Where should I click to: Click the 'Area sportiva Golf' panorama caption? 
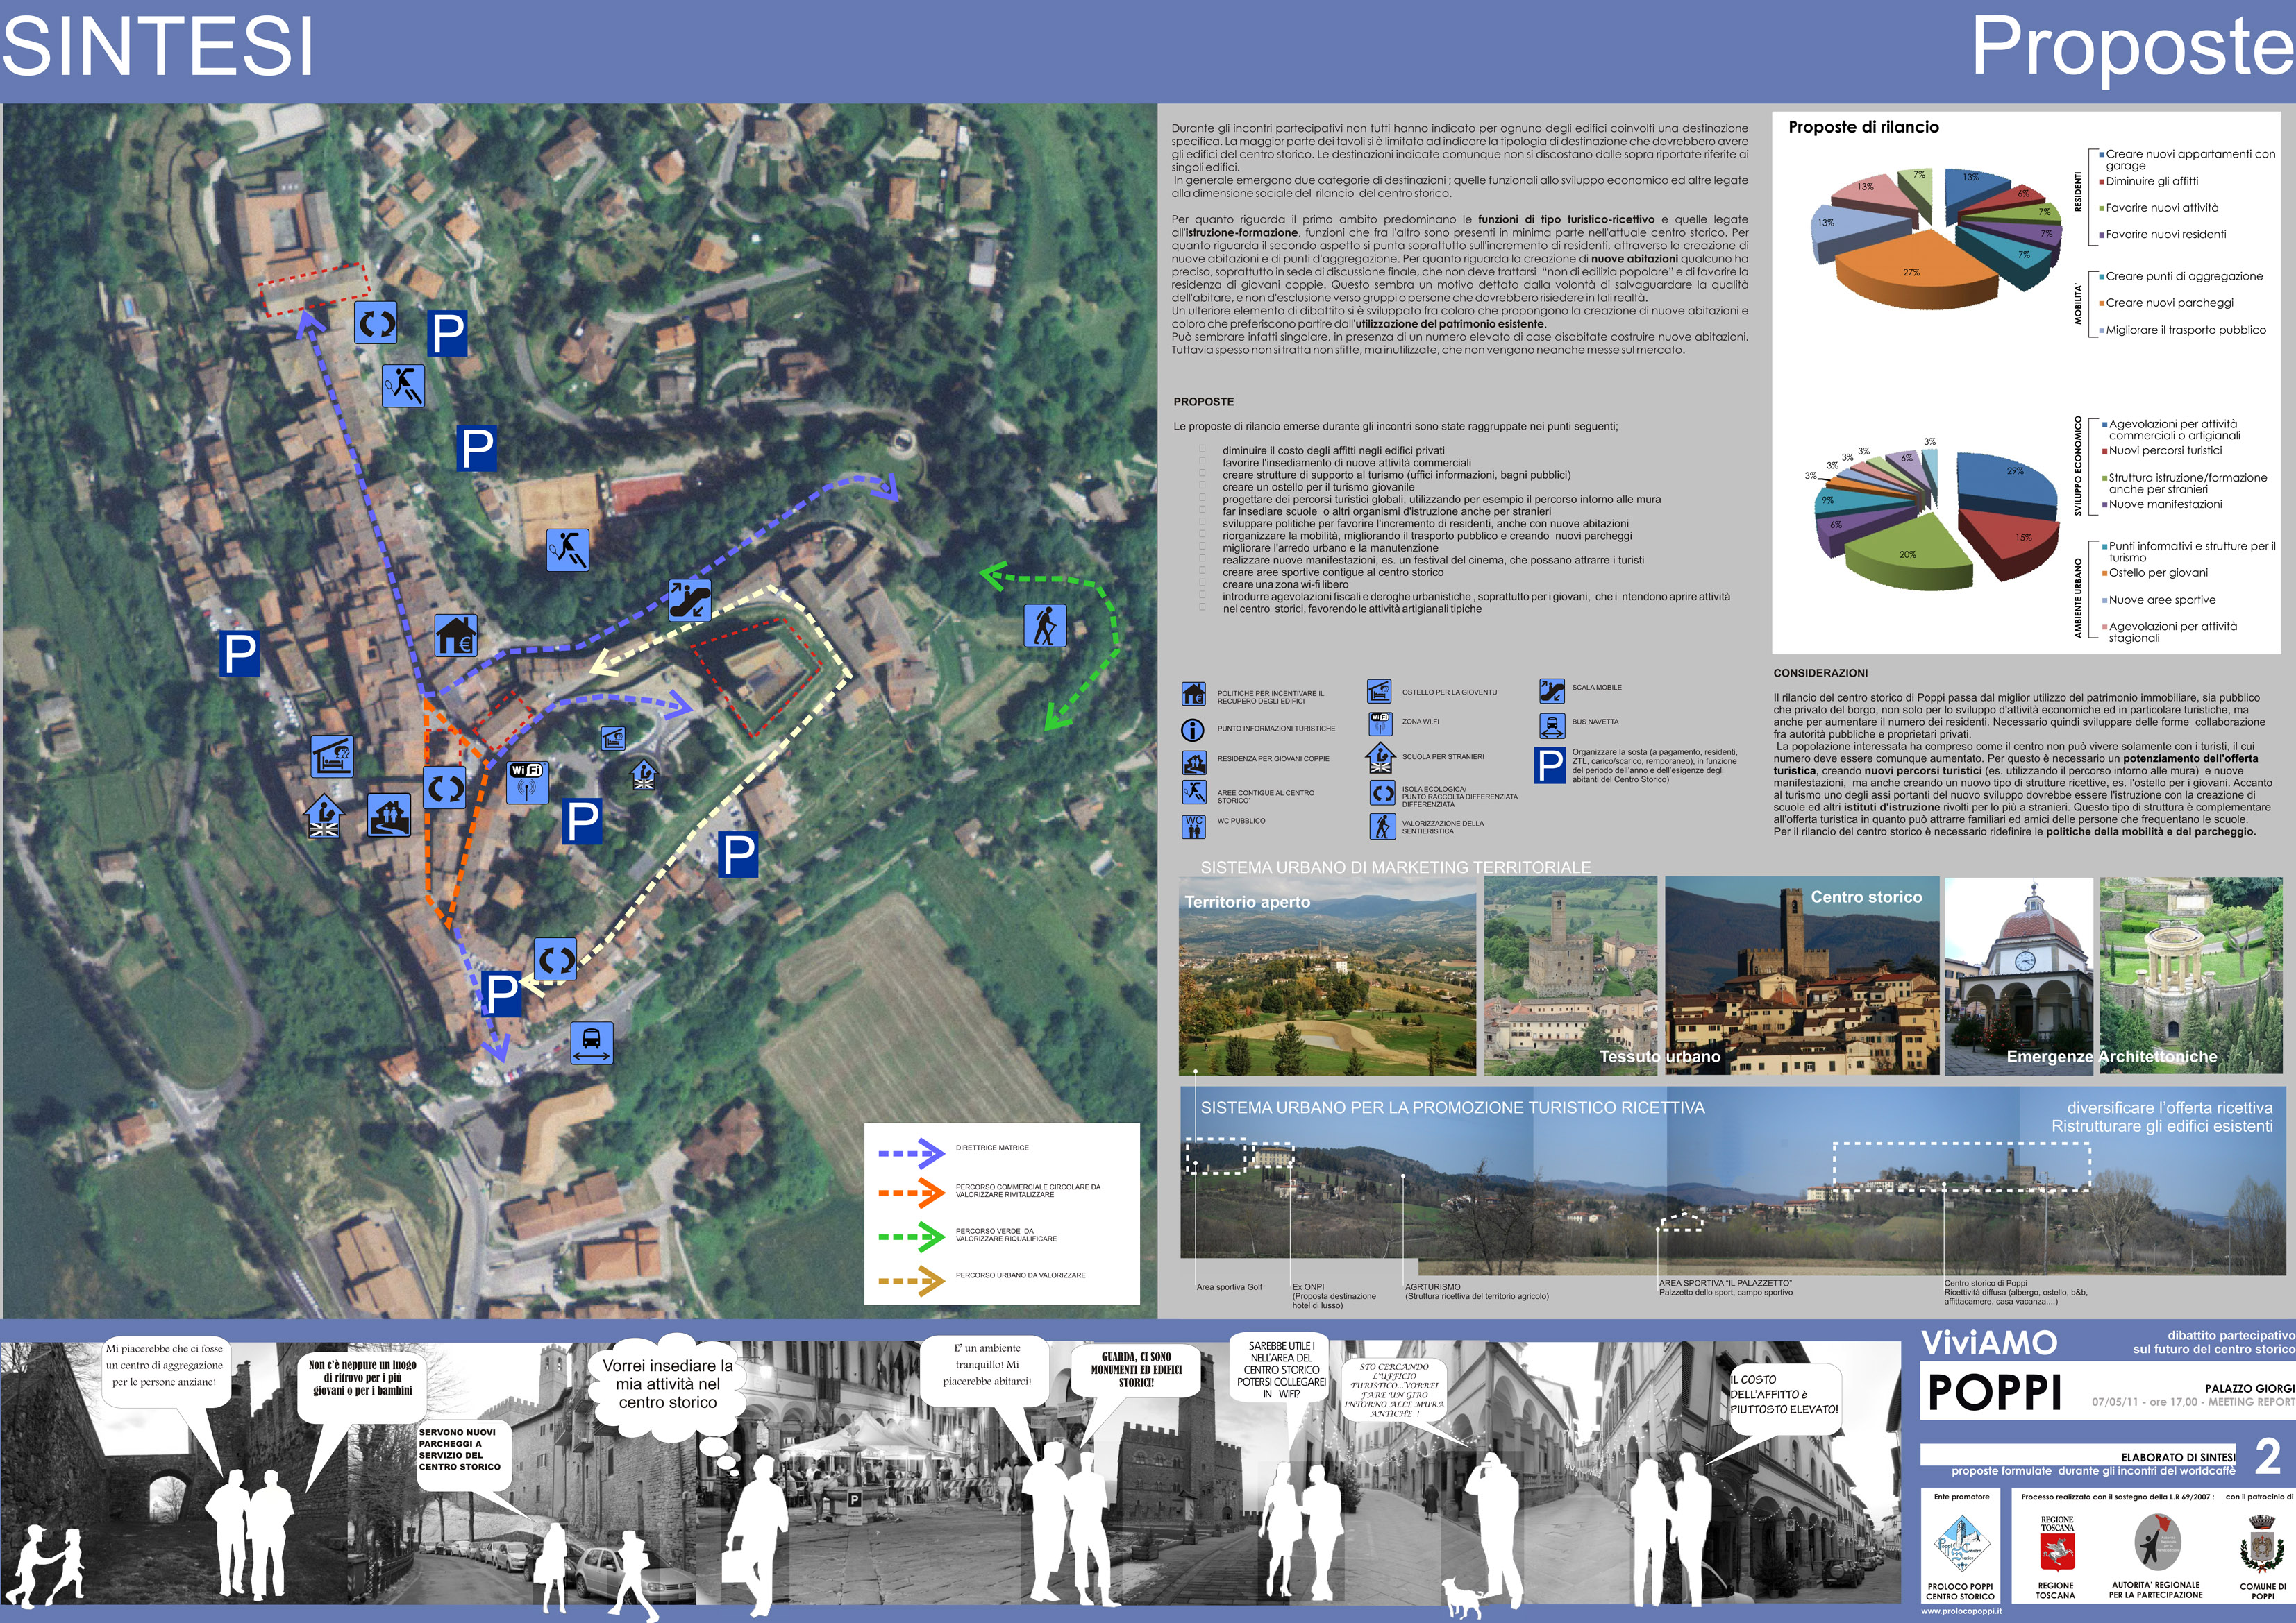[1229, 1287]
